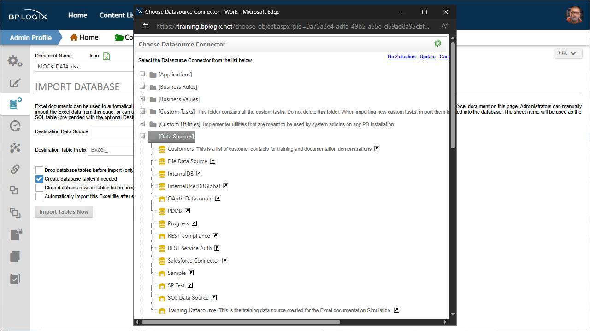Click the No Selection link

tap(401, 57)
